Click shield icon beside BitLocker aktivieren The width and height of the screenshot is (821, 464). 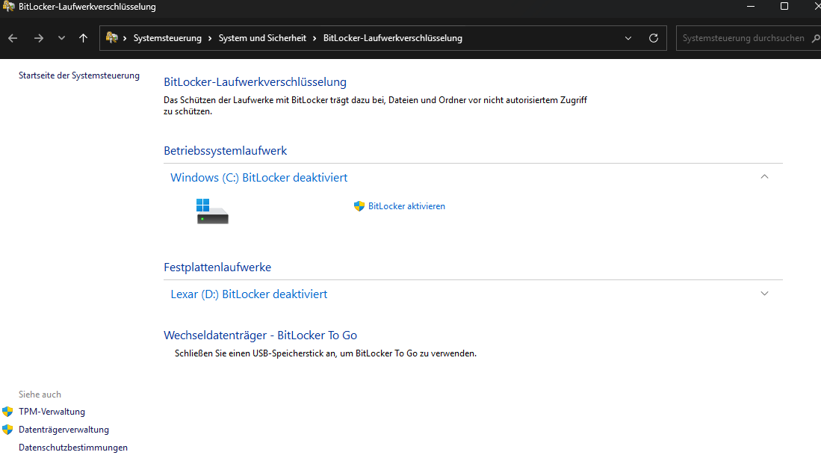click(359, 206)
